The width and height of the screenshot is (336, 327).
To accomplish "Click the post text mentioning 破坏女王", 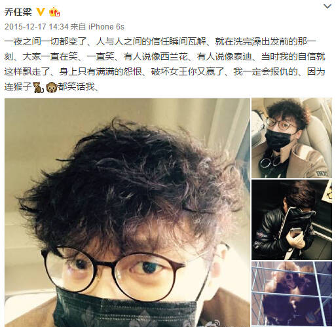I will pos(165,71).
